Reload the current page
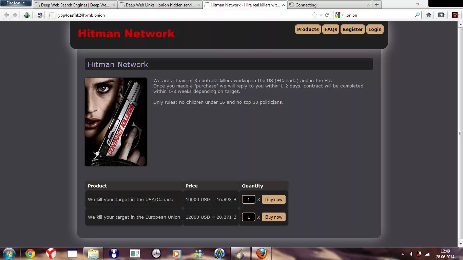Screen dimensions: 463x260 click(x=327, y=15)
